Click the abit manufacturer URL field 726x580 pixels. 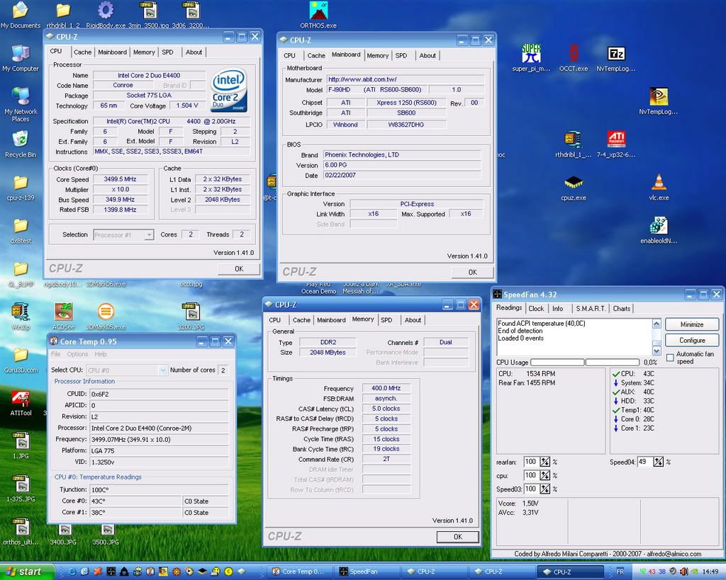tap(405, 79)
